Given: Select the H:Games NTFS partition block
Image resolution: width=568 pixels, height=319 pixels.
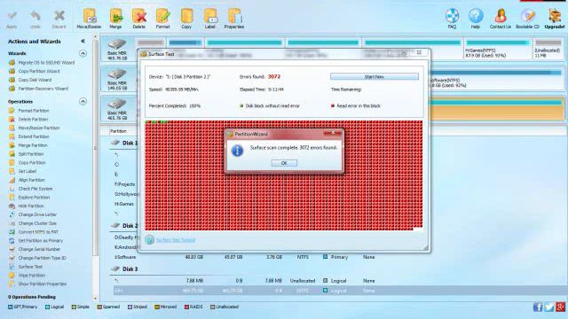Looking at the screenshot, I should 497,49.
